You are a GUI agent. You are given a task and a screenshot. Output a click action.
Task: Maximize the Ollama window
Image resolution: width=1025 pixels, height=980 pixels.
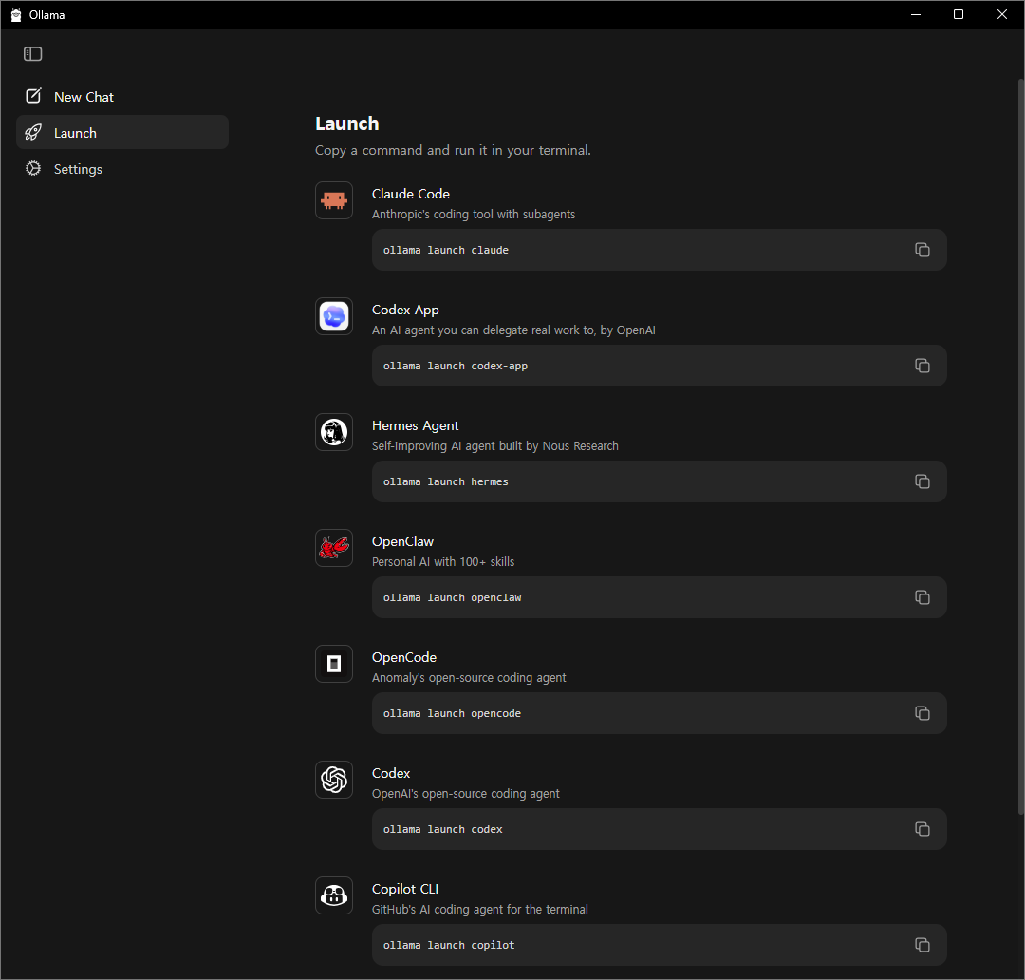[959, 14]
